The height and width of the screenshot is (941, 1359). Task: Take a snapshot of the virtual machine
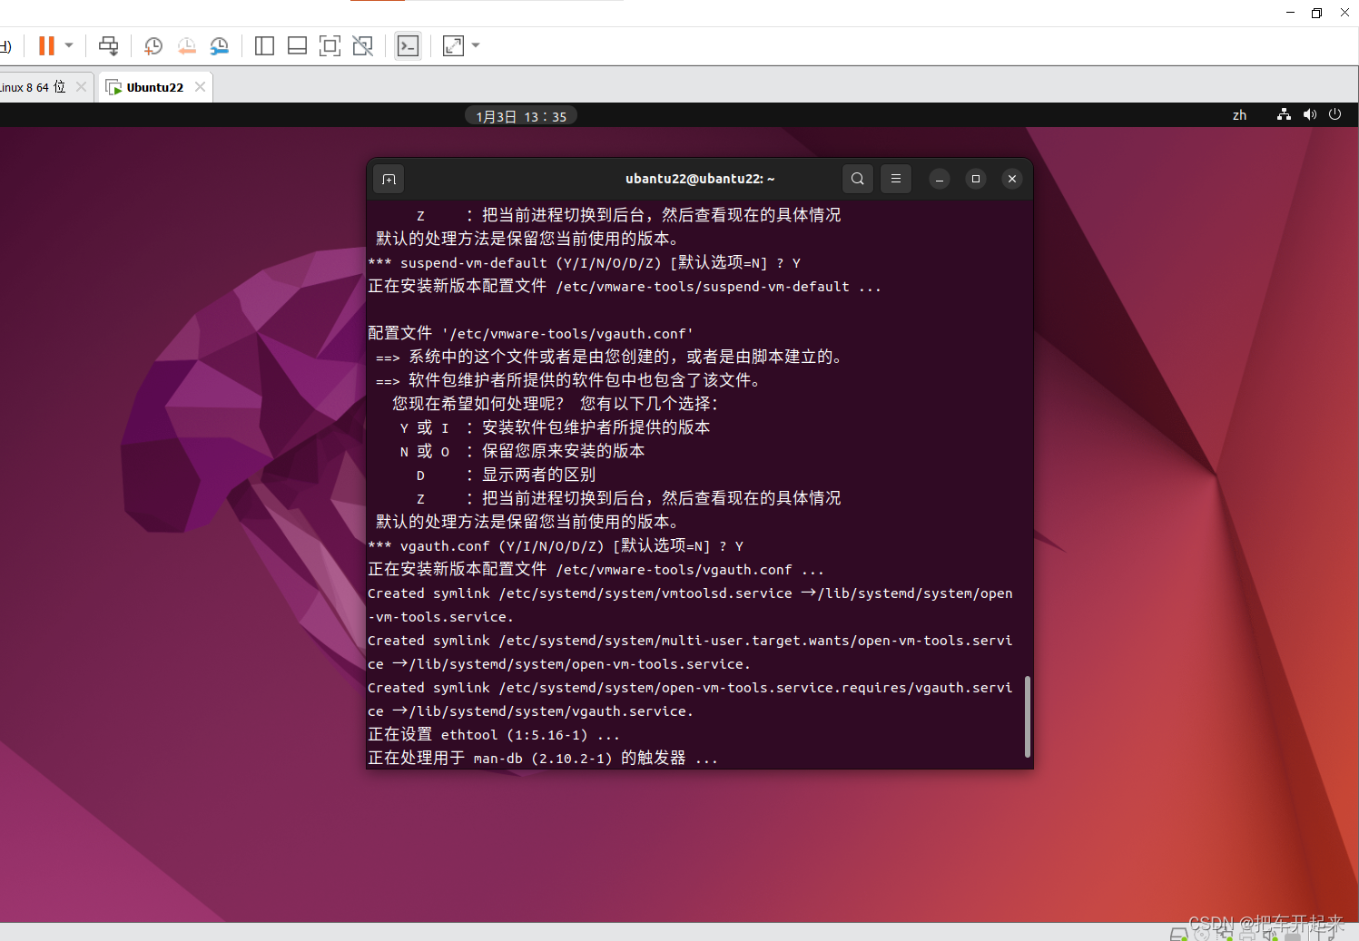(153, 45)
